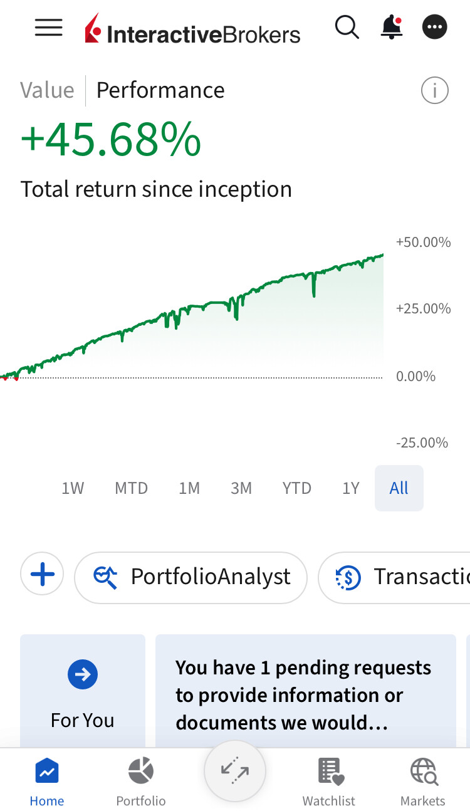Select the MTD time range
This screenshot has width=470, height=811.
pyautogui.click(x=131, y=488)
